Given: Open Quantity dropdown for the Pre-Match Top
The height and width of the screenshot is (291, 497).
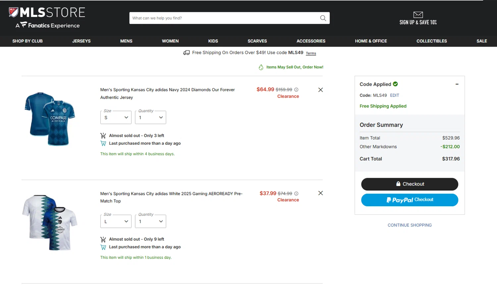Looking at the screenshot, I should click(x=150, y=221).
